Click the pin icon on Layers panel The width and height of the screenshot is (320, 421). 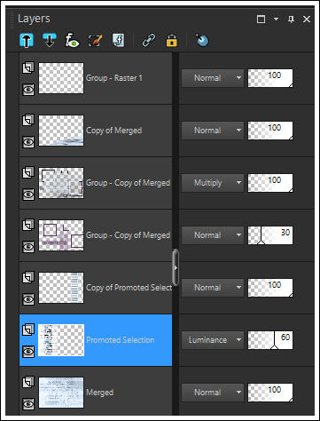point(291,20)
